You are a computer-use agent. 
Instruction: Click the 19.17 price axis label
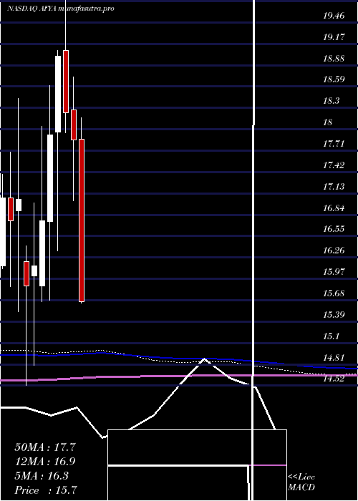(x=334, y=37)
